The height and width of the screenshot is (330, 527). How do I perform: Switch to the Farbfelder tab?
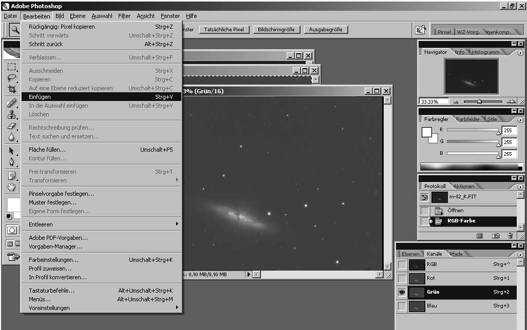(468, 119)
